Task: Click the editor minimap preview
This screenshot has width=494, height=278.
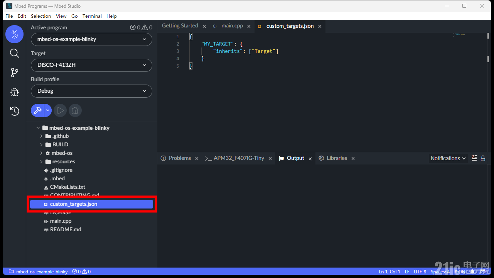Action: click(459, 35)
